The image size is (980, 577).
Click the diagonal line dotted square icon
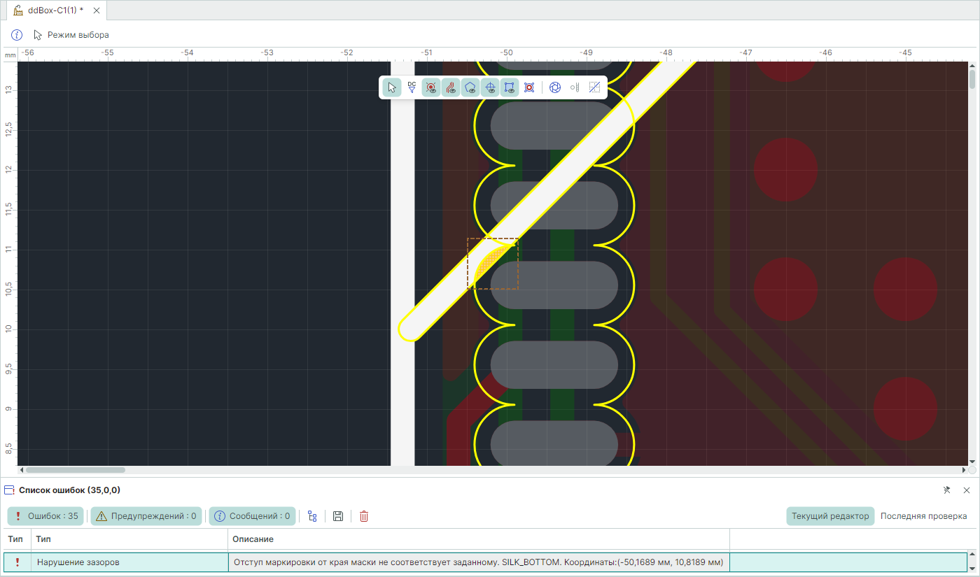(594, 87)
